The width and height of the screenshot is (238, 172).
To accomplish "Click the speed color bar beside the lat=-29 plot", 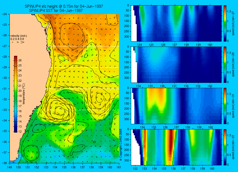I will (x=225, y=65).
